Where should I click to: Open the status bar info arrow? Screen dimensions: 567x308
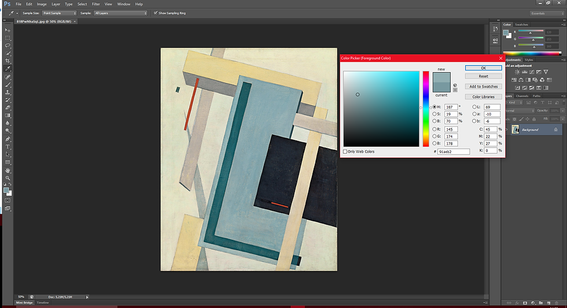[x=87, y=297]
